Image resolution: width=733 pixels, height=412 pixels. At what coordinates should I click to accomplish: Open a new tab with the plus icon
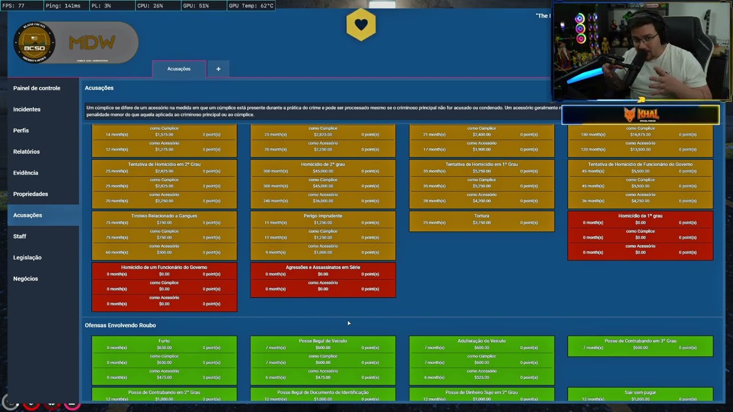click(x=218, y=69)
